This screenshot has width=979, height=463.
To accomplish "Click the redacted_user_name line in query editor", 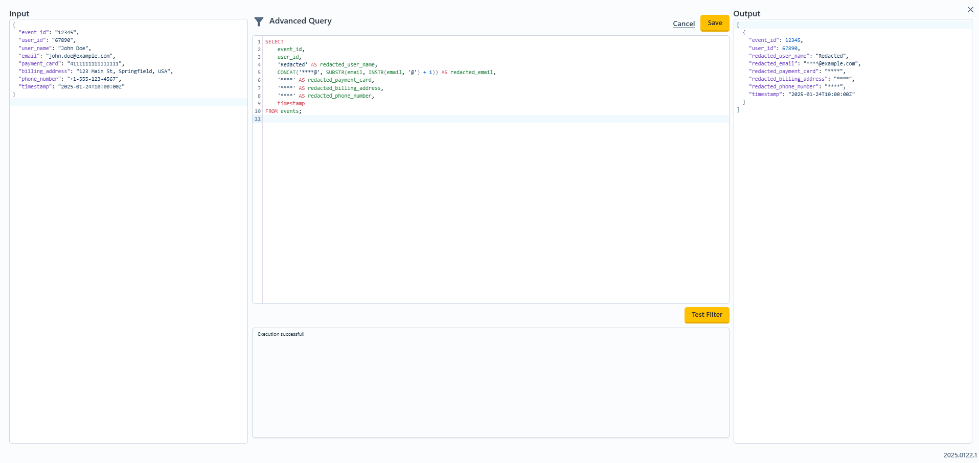I will point(327,65).
